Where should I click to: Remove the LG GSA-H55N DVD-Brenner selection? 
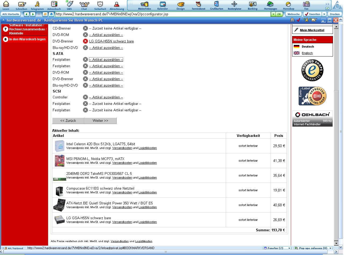[85, 41]
